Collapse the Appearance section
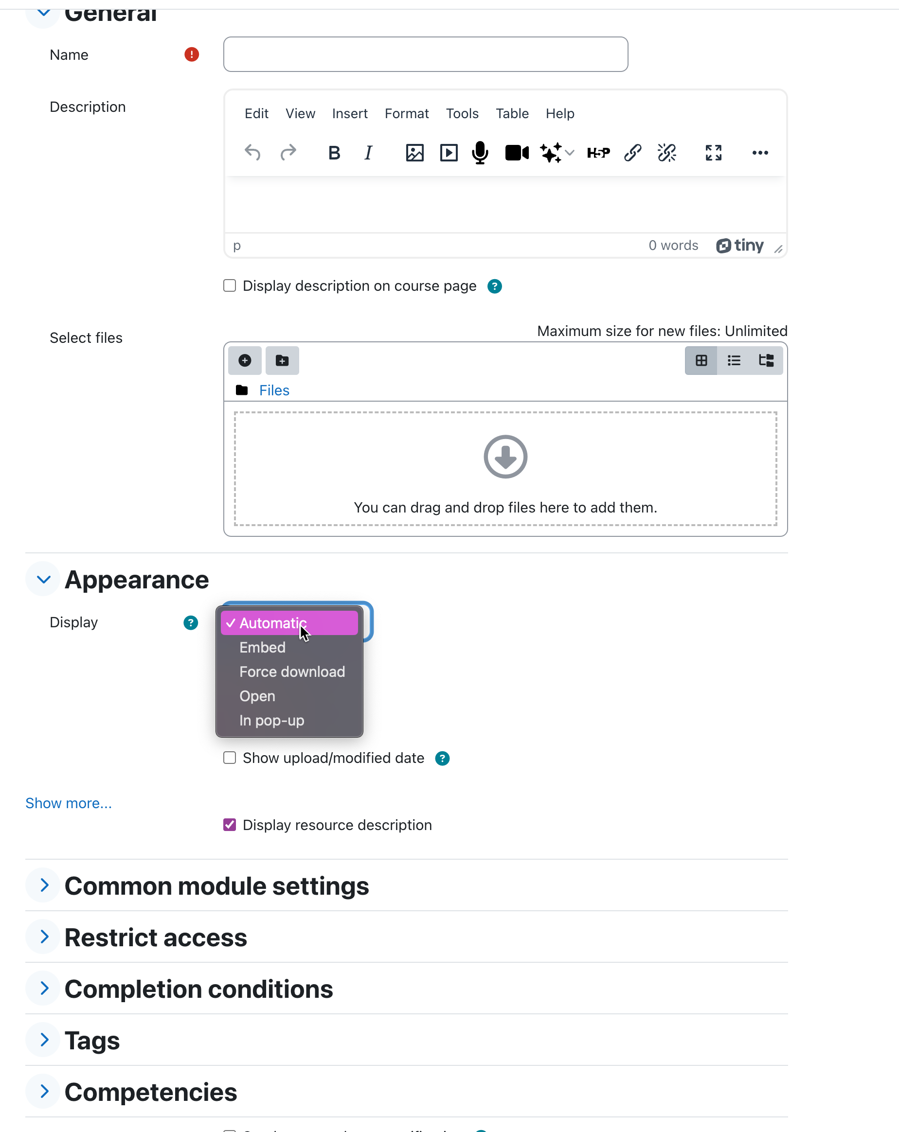Image resolution: width=899 pixels, height=1132 pixels. (x=44, y=580)
